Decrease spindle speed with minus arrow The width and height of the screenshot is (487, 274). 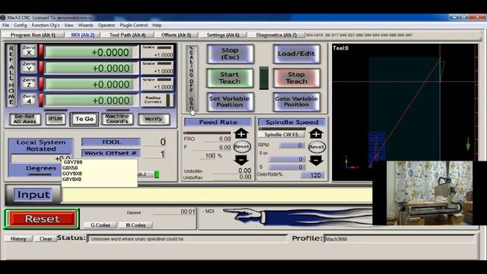[316, 161]
